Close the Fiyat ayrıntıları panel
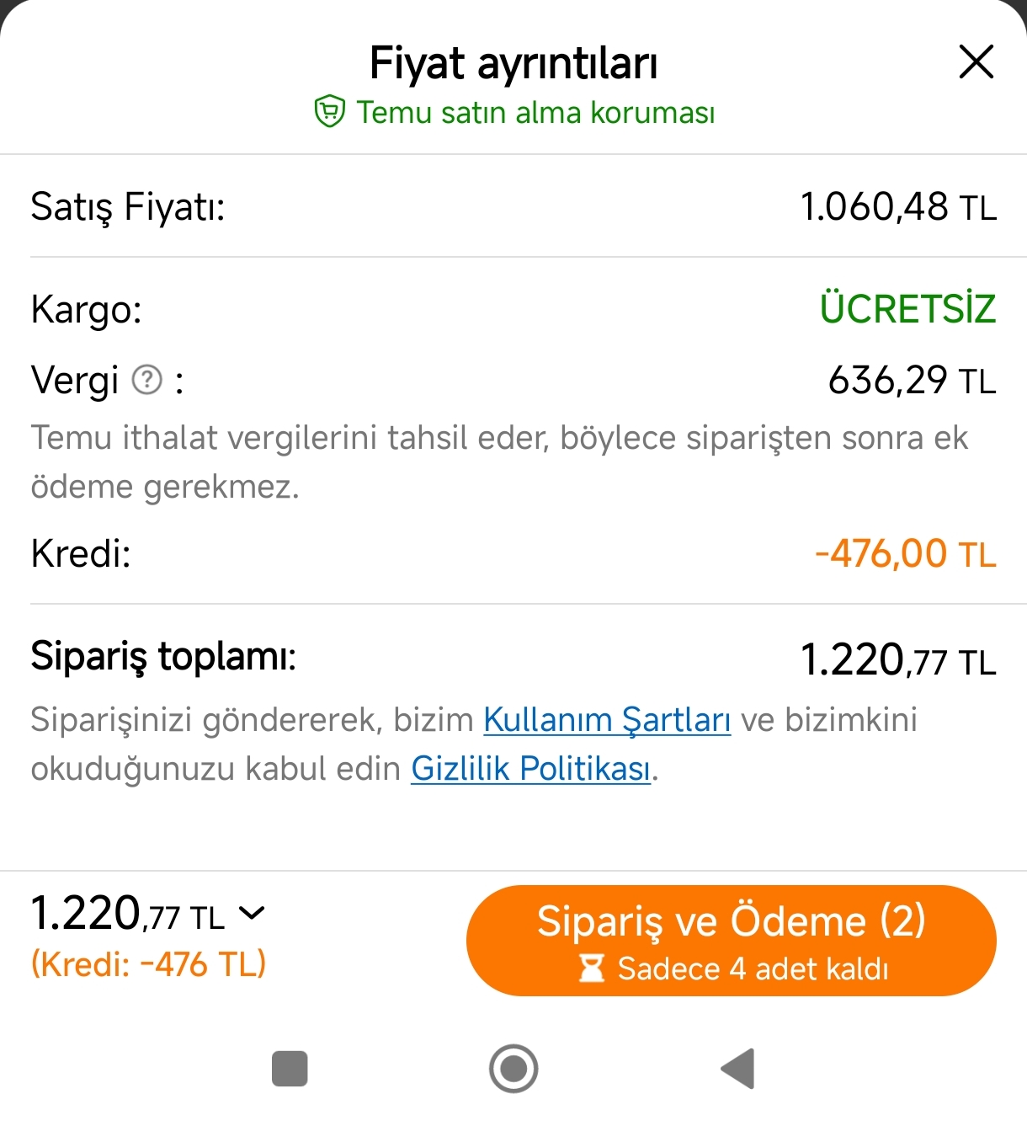Viewport: 1027px width, 1131px height. pos(976,62)
